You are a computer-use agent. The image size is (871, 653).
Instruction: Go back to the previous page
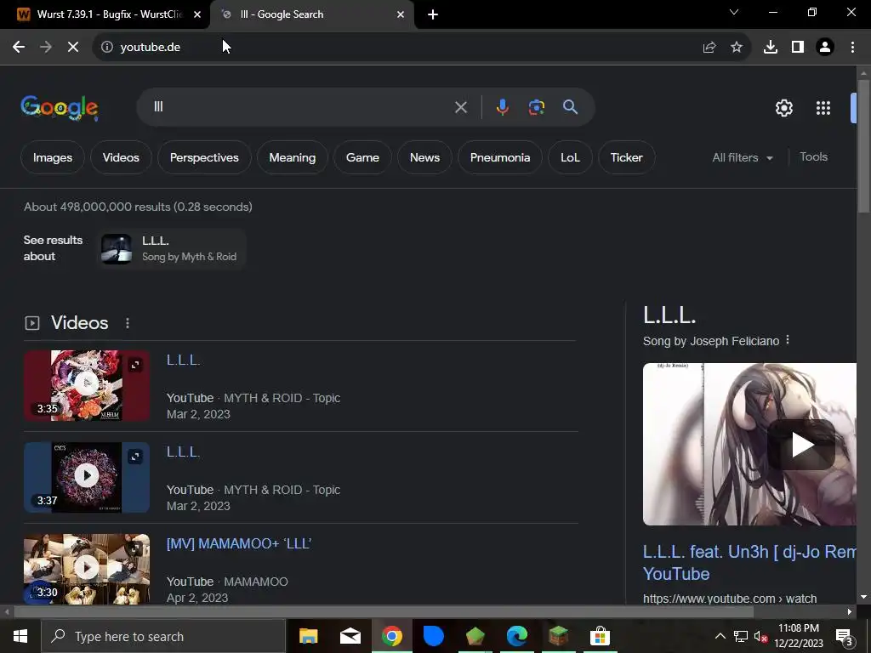point(19,48)
